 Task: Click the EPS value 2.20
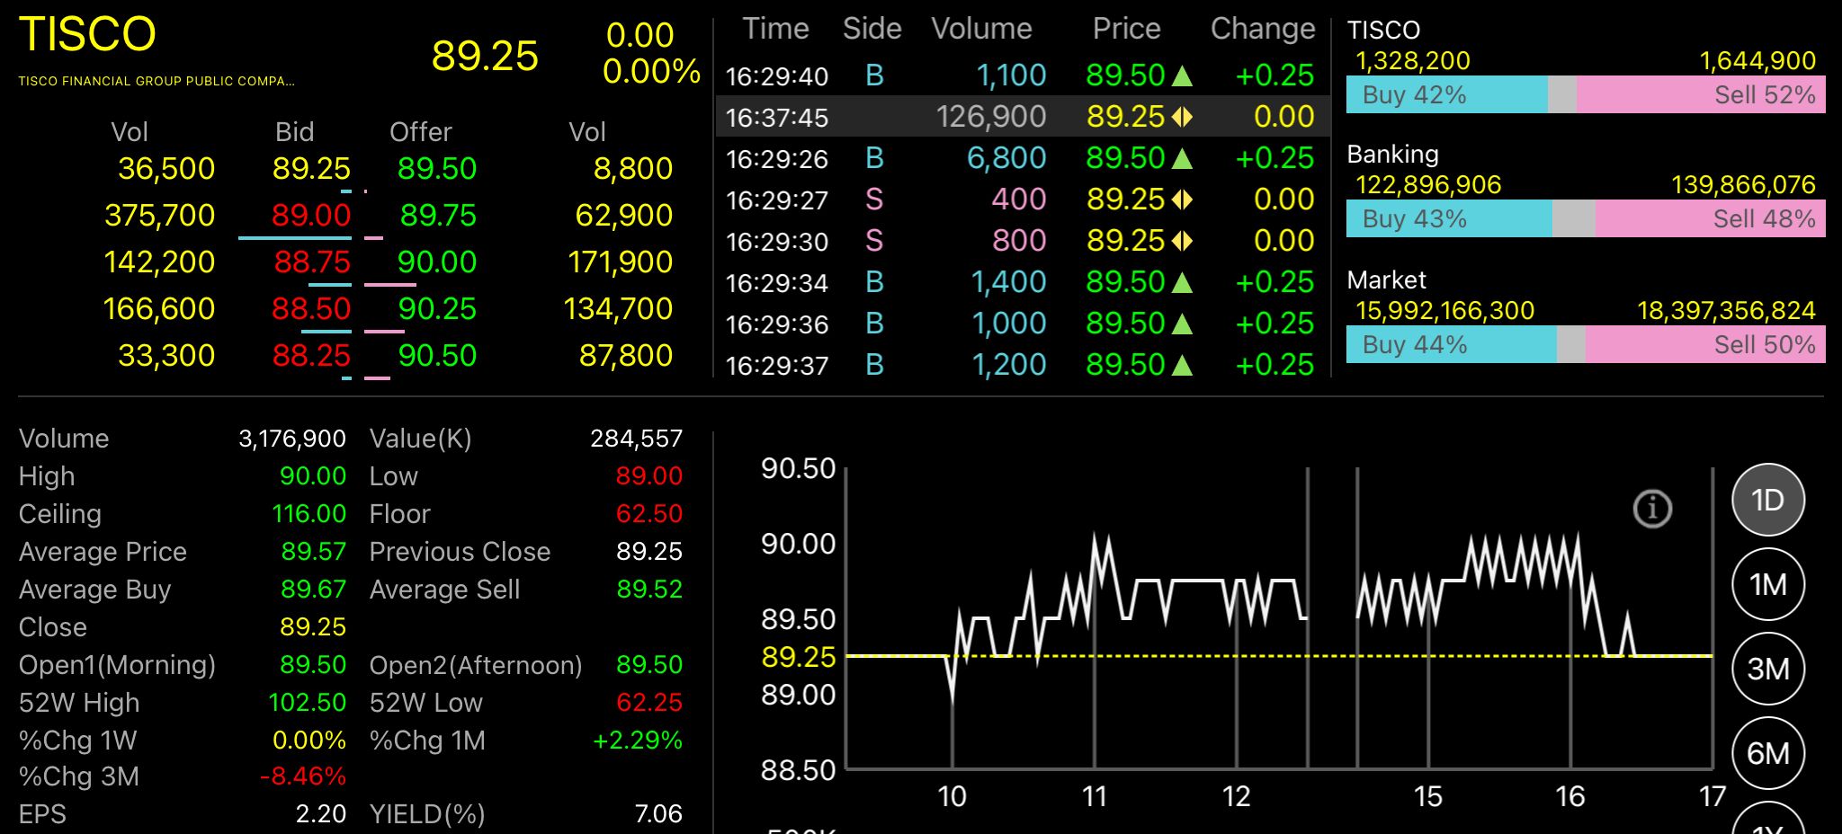[x=321, y=813]
